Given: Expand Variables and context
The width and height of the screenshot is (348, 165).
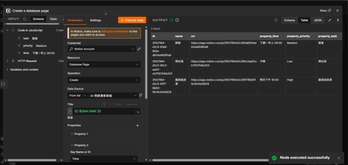Looking at the screenshot, I should 7,69.
